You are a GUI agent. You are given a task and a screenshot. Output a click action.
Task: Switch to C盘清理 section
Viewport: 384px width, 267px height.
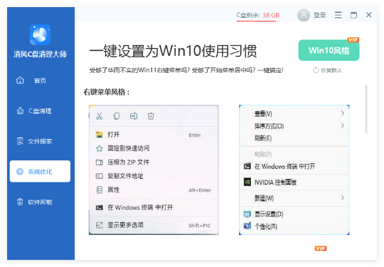click(x=40, y=111)
